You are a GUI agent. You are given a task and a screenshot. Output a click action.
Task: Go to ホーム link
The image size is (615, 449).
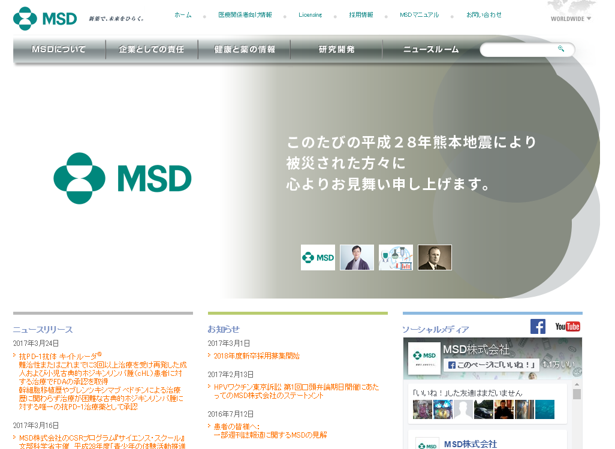pos(183,15)
